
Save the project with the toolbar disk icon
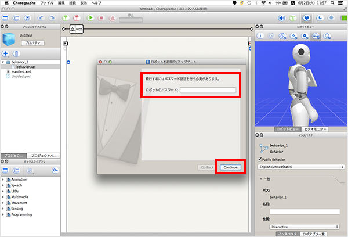tap(27, 18)
